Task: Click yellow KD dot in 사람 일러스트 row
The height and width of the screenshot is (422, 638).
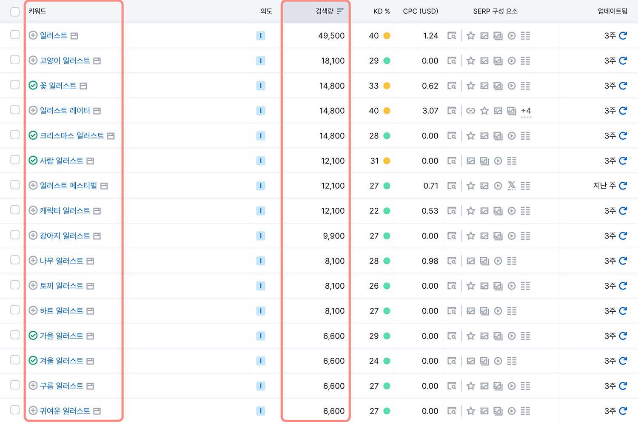Action: click(387, 161)
